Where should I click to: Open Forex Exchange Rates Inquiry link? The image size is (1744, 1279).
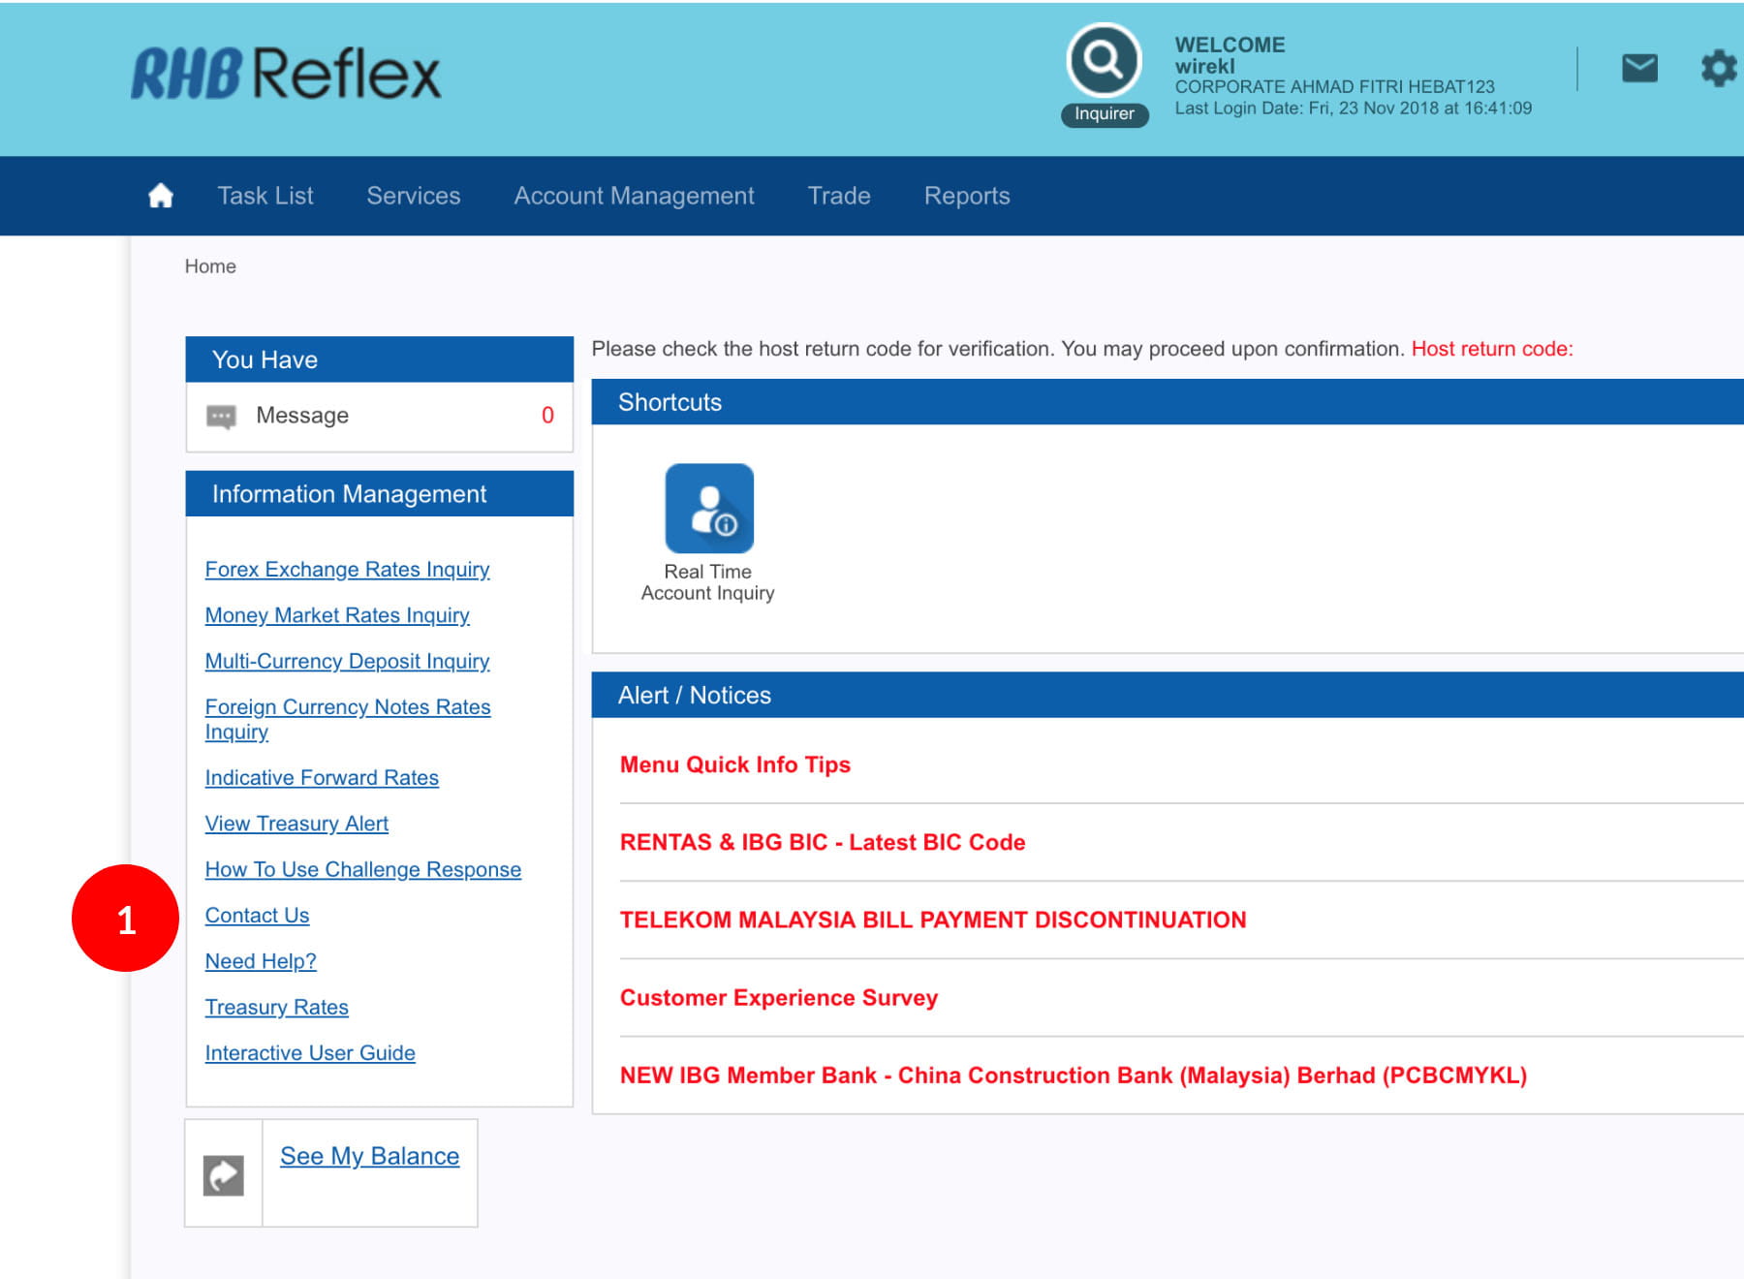(x=347, y=570)
